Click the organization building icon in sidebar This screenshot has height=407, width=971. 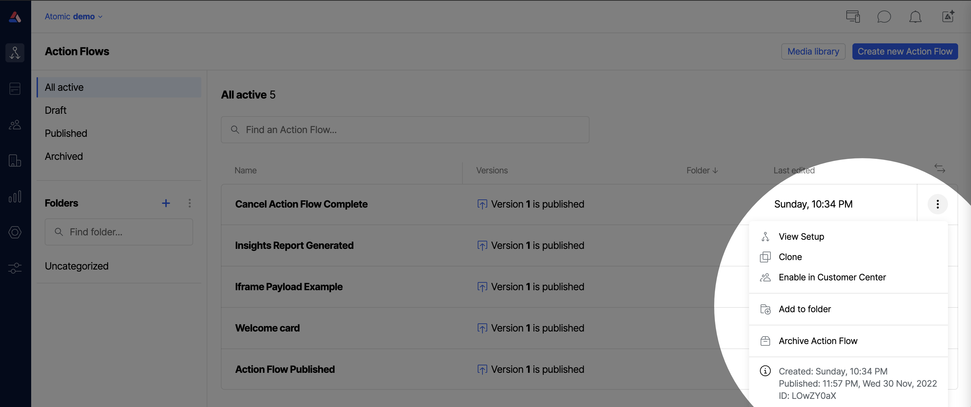pyautogui.click(x=15, y=160)
